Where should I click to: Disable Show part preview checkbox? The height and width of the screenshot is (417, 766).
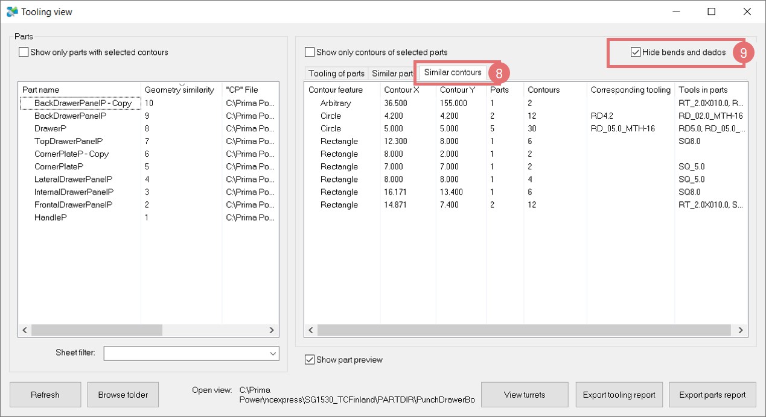310,360
